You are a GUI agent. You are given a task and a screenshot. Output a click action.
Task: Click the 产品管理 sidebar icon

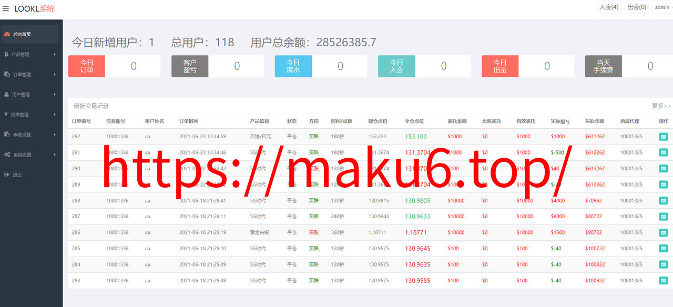(6, 54)
